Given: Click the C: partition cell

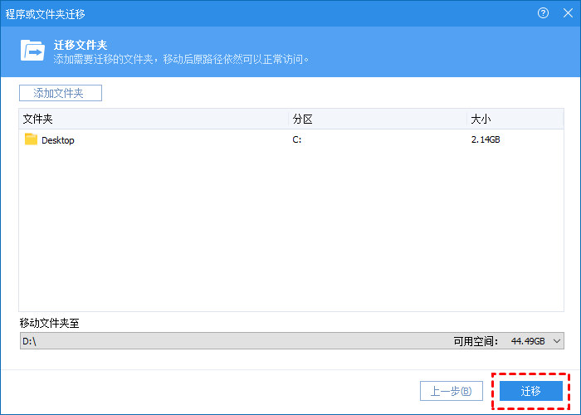Looking at the screenshot, I should (297, 139).
